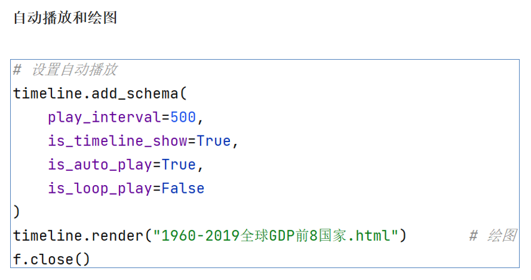Click the play_interval parameter name
531x280 pixels.
pyautogui.click(x=105, y=118)
